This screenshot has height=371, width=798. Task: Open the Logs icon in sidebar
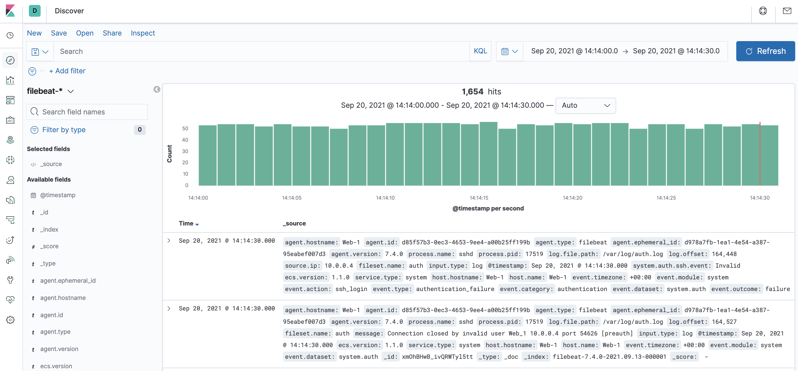(x=10, y=200)
